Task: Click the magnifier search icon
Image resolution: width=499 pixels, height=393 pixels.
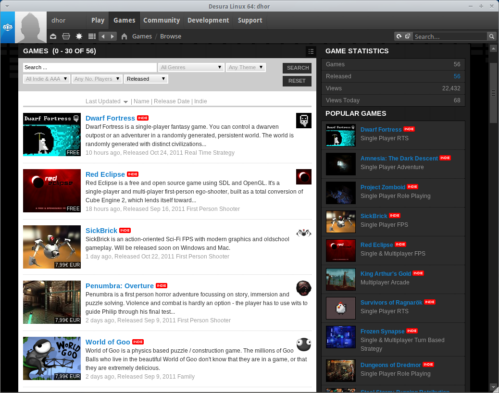Action: (x=492, y=37)
